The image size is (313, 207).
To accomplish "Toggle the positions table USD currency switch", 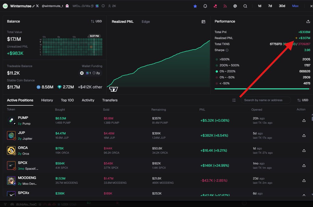I will pos(303,100).
